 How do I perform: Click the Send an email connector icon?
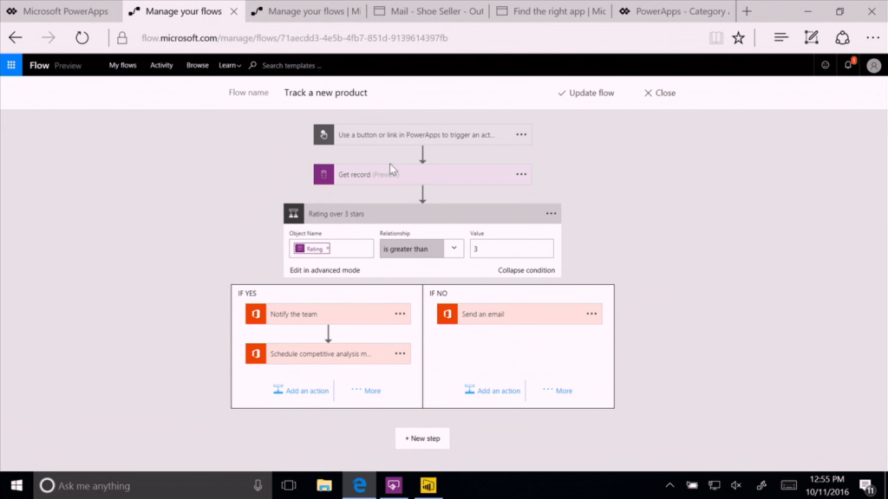tap(447, 314)
